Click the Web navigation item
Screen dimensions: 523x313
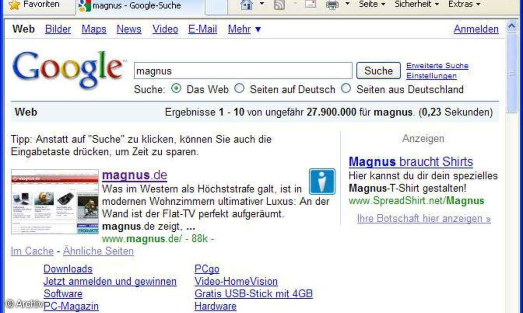coord(24,29)
